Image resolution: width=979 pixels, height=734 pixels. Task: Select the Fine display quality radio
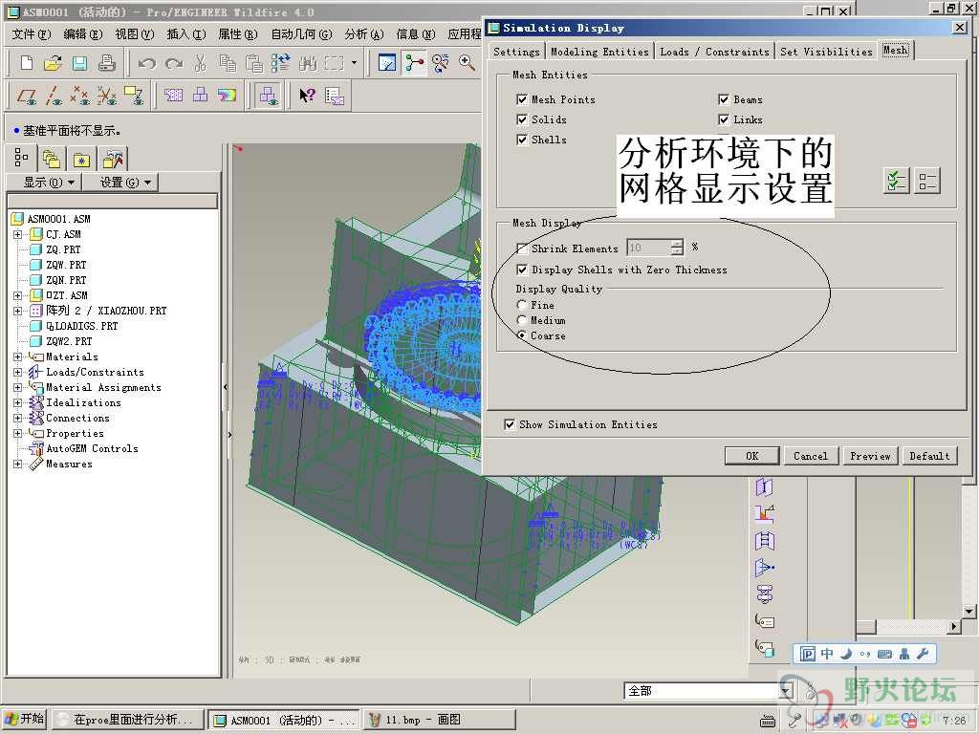click(x=521, y=305)
